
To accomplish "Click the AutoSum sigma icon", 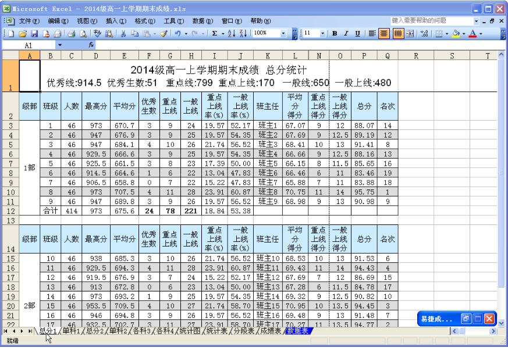I will coord(215,33).
